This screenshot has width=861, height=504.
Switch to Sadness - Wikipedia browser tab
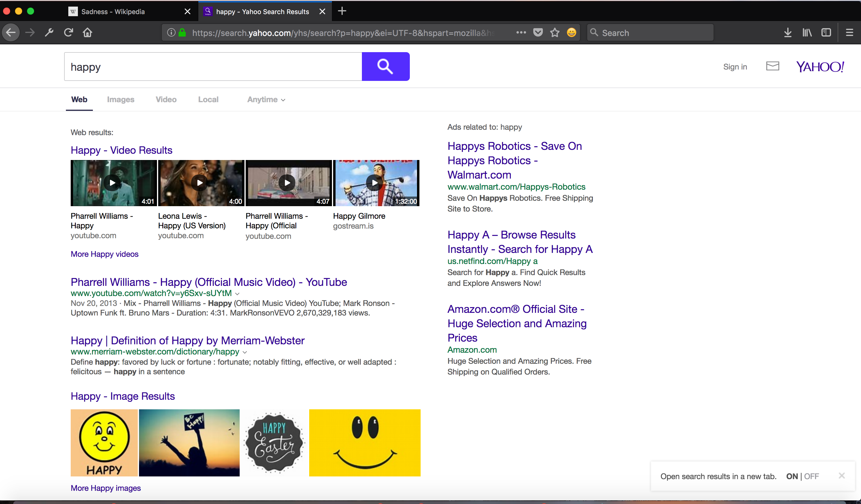coord(113,12)
